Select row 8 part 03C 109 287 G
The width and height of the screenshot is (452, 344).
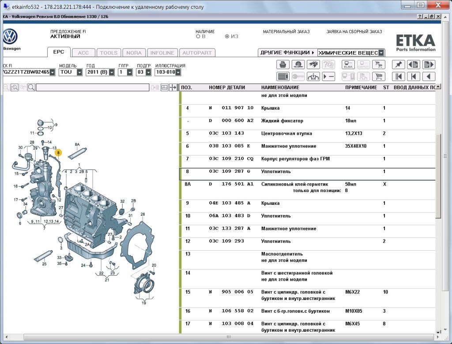[x=307, y=174]
